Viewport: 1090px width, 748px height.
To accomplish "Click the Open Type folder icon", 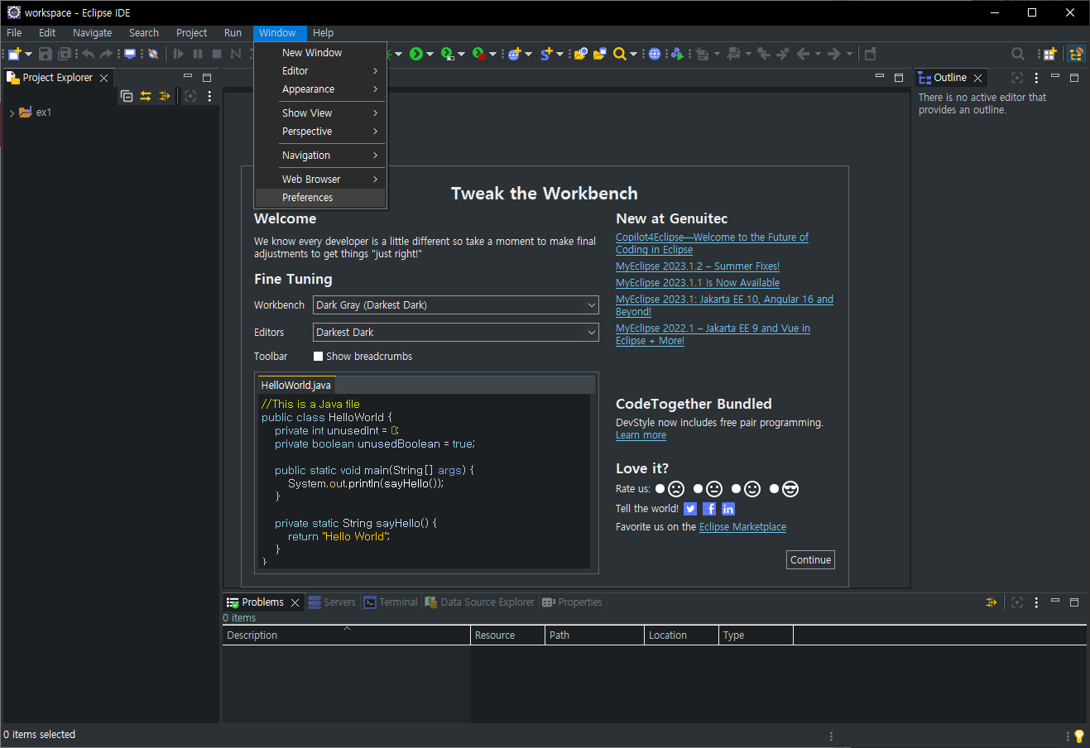I will pyautogui.click(x=581, y=54).
